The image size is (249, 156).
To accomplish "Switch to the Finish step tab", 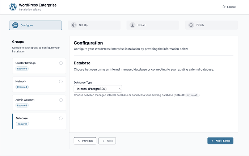I will click(211, 25).
